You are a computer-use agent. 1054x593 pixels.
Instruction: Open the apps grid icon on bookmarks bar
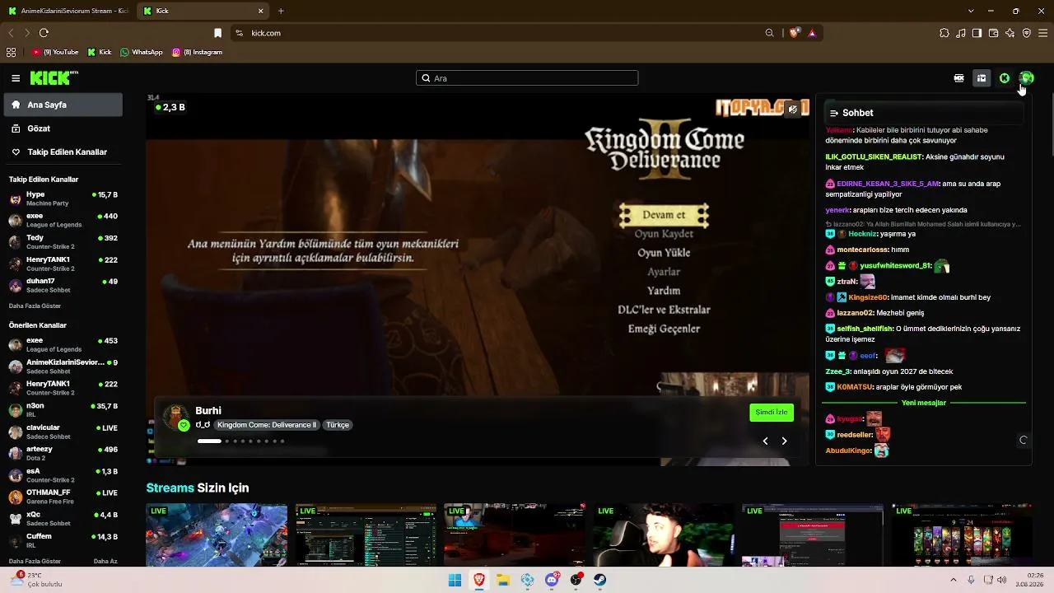click(11, 52)
